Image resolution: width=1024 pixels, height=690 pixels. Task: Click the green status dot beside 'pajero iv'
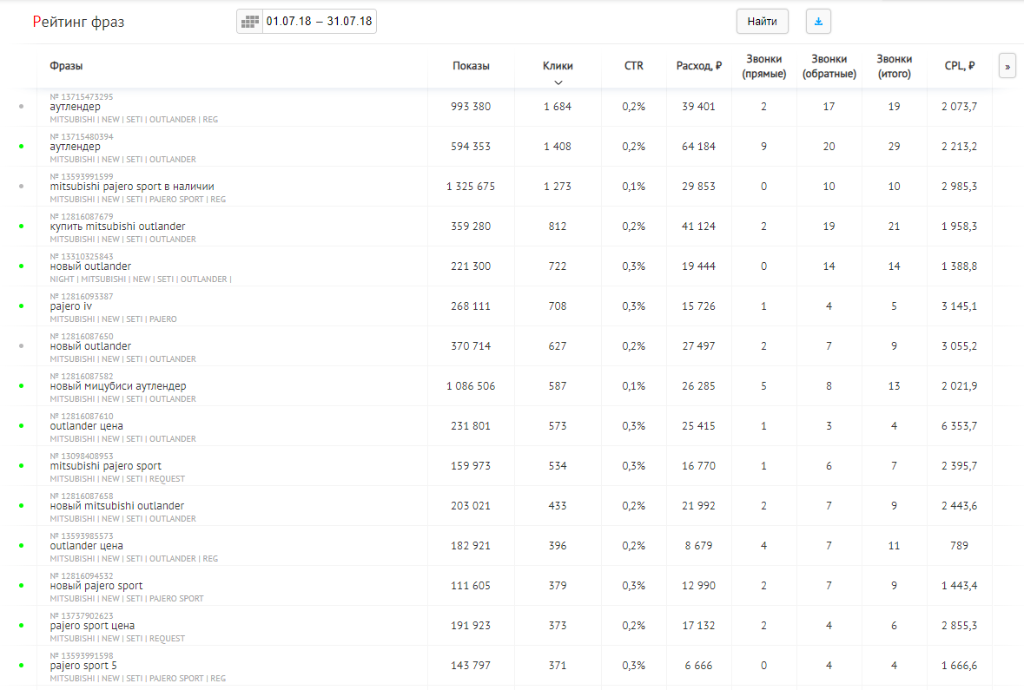pyautogui.click(x=21, y=306)
